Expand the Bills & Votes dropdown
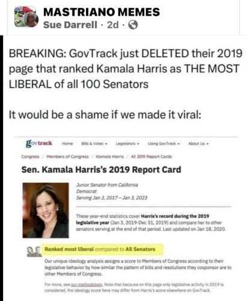The image size is (247, 301). 94,144
